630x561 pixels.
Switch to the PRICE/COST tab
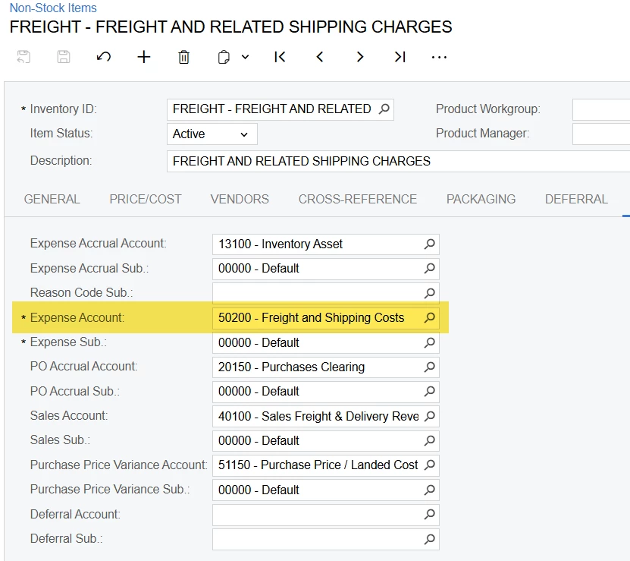146,199
